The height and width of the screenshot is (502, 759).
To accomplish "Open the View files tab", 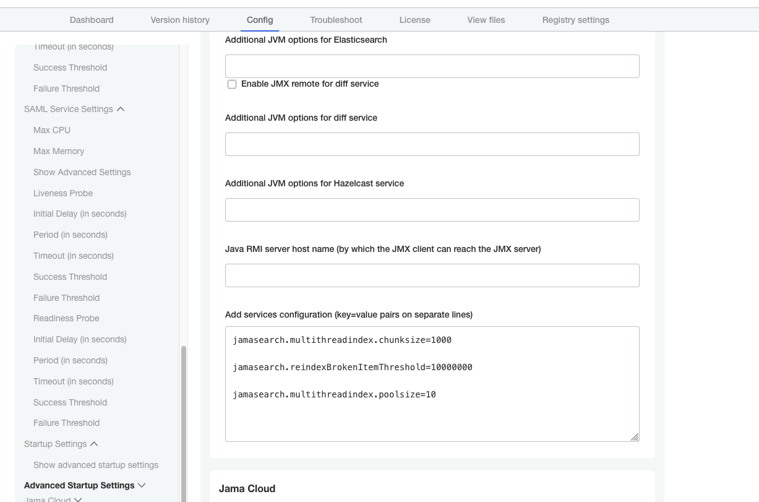I will 486,20.
